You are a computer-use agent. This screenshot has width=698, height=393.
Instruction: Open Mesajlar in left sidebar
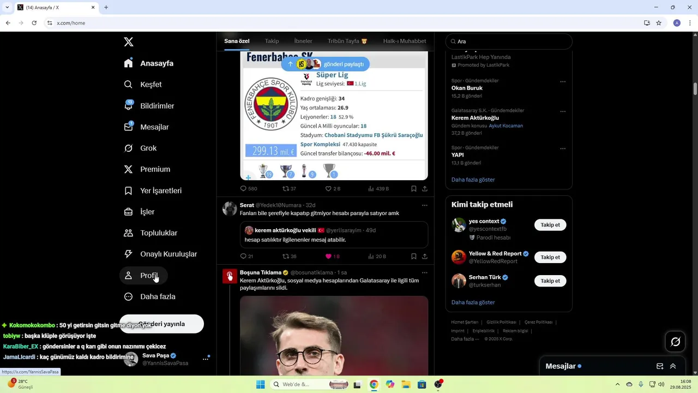147,127
